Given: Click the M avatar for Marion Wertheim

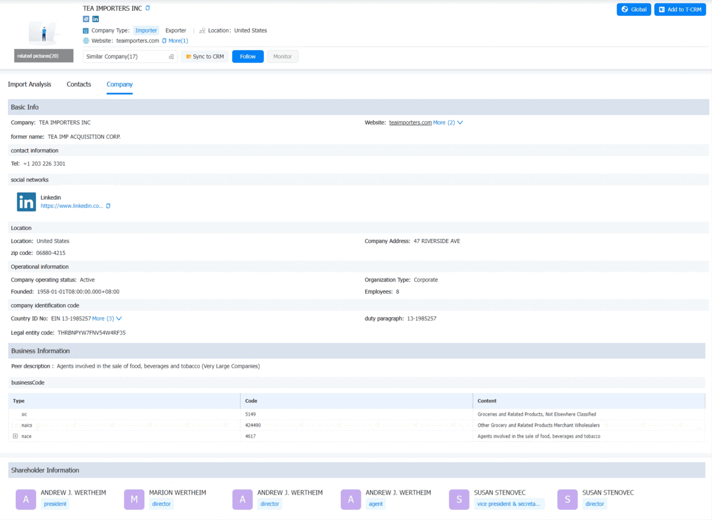Looking at the screenshot, I should tap(134, 499).
